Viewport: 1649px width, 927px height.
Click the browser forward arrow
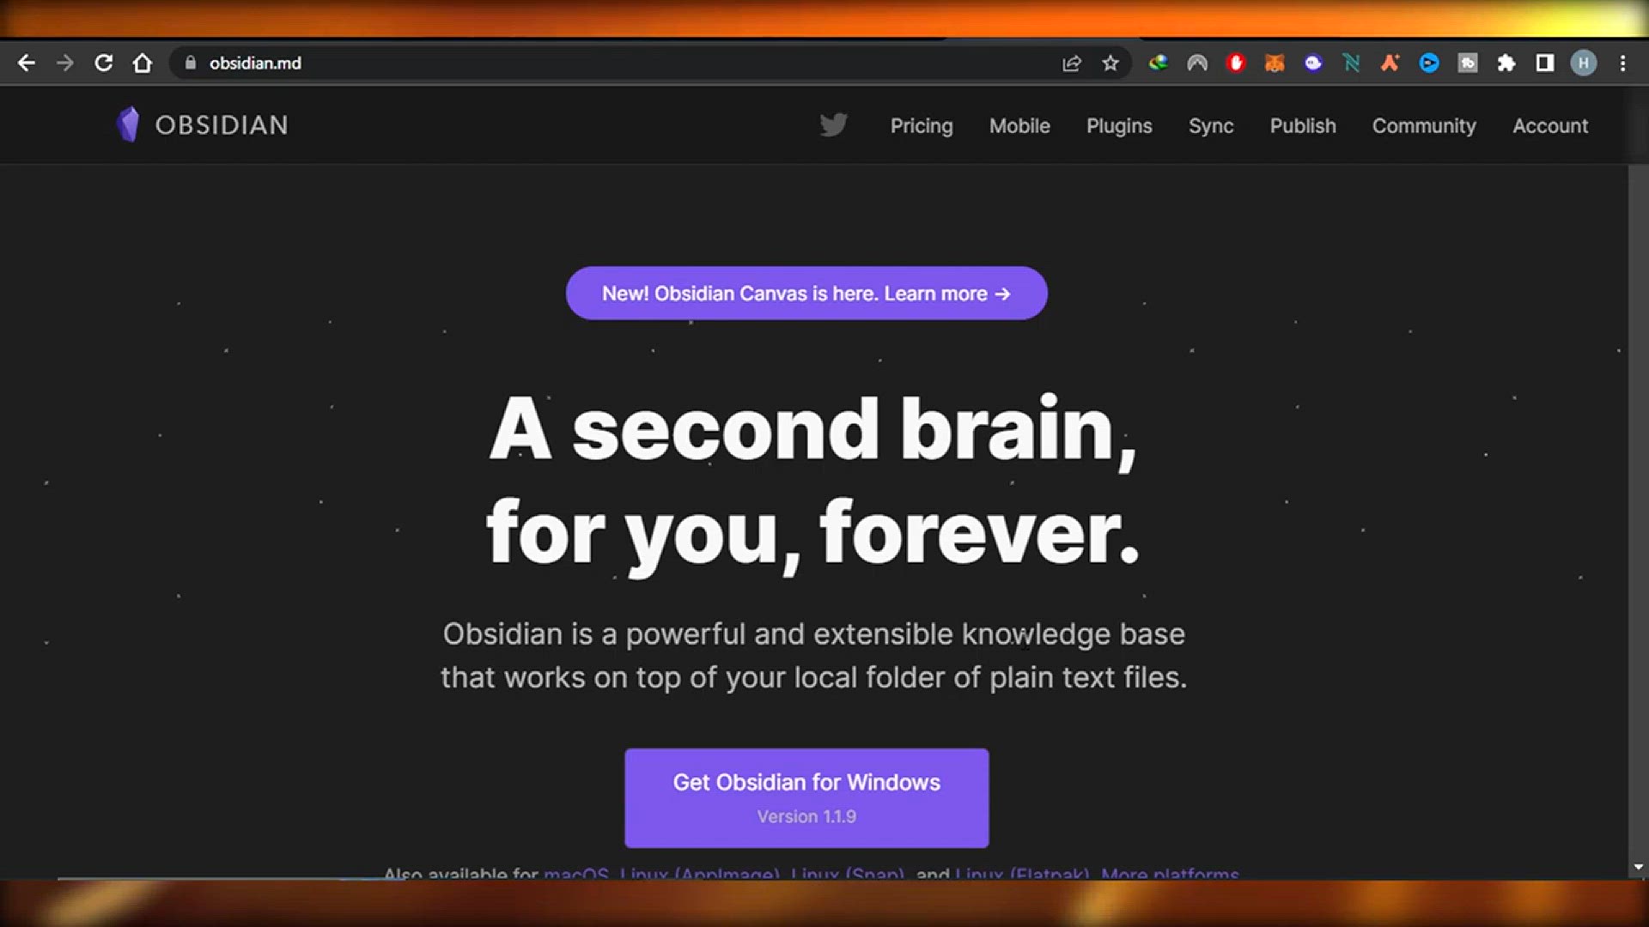[x=64, y=63]
